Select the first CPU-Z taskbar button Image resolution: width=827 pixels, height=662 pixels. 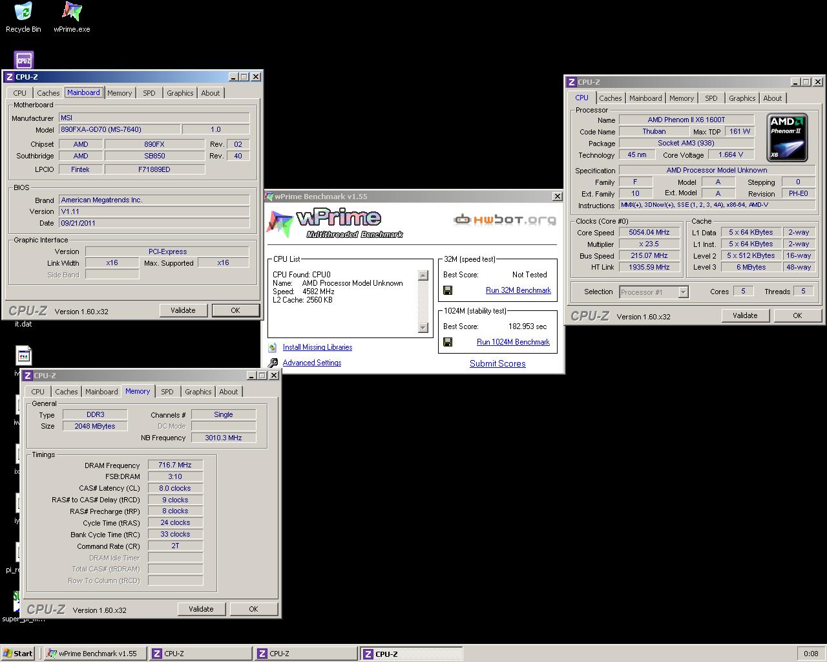click(x=200, y=654)
